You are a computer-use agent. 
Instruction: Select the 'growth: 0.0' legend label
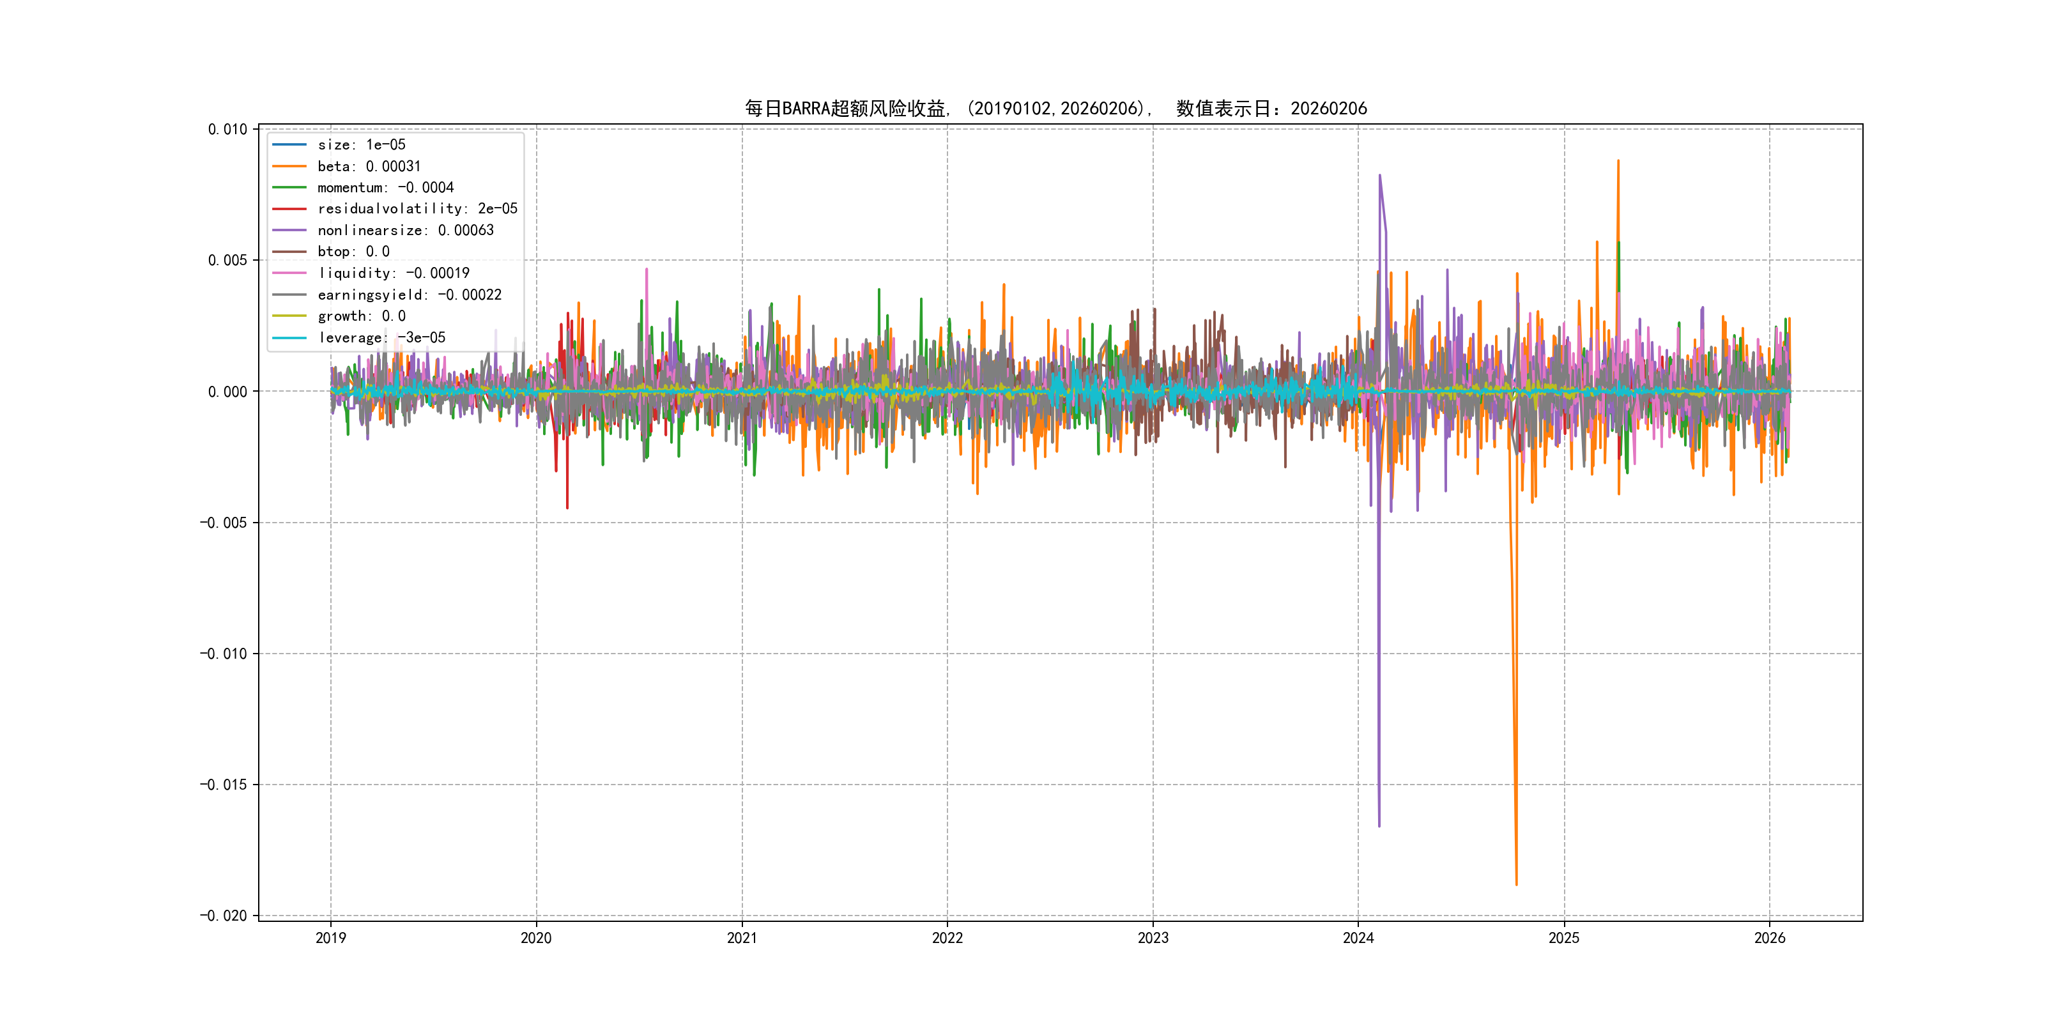[362, 316]
